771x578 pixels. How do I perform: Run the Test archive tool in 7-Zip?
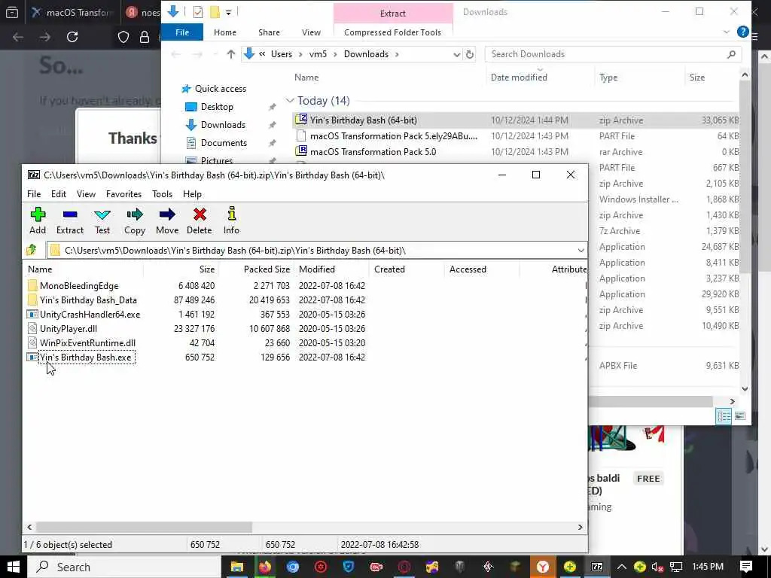click(102, 221)
